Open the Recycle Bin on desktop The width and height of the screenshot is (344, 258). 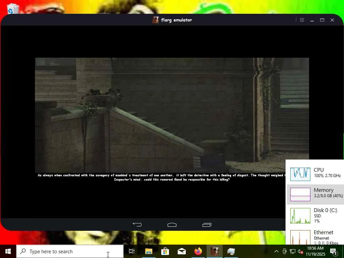point(13,8)
